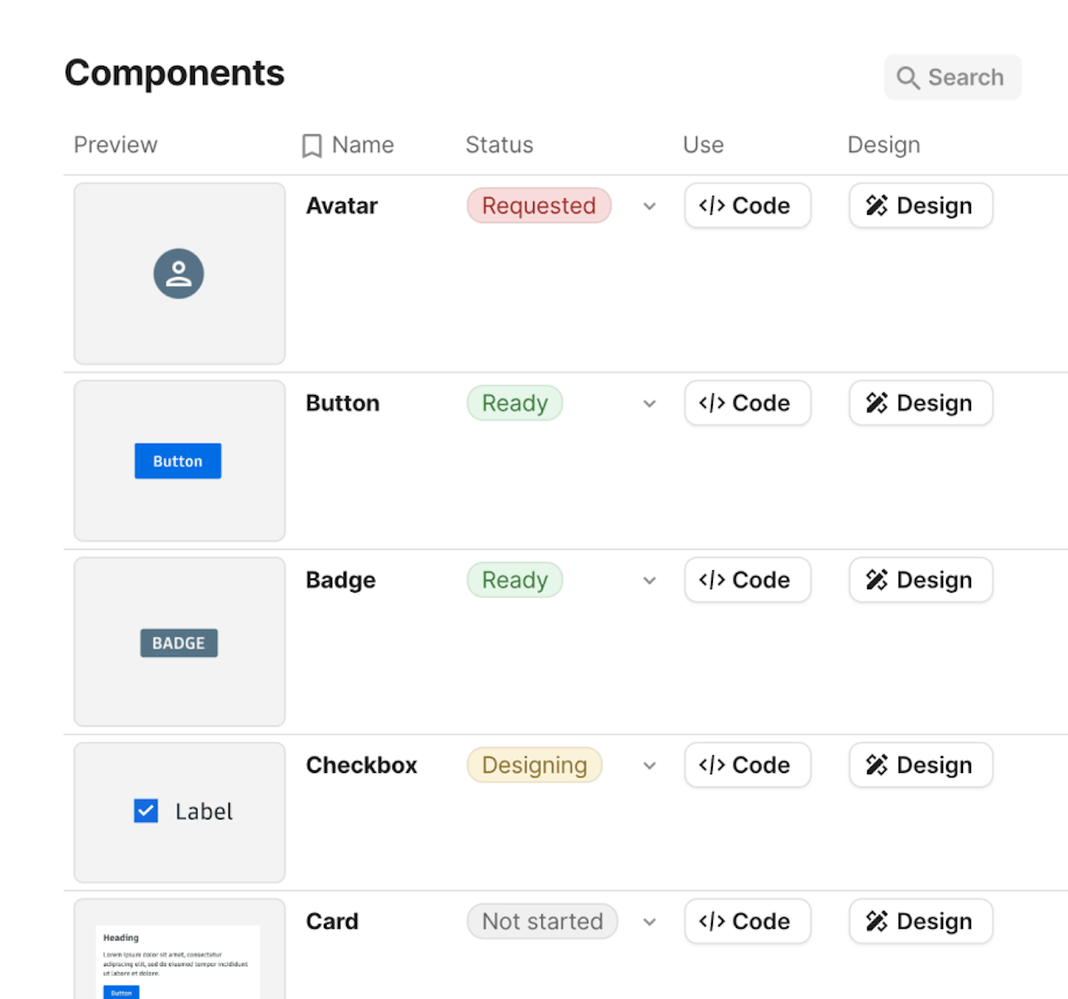Expand the Avatar status dropdown chevron
Screen dimensions: 1068x999
coord(650,206)
